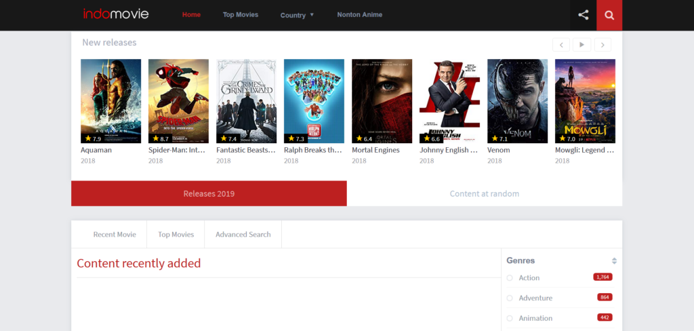Image resolution: width=694 pixels, height=331 pixels.
Task: Open the Crimes of Grindelwald poster
Action: (x=247, y=101)
